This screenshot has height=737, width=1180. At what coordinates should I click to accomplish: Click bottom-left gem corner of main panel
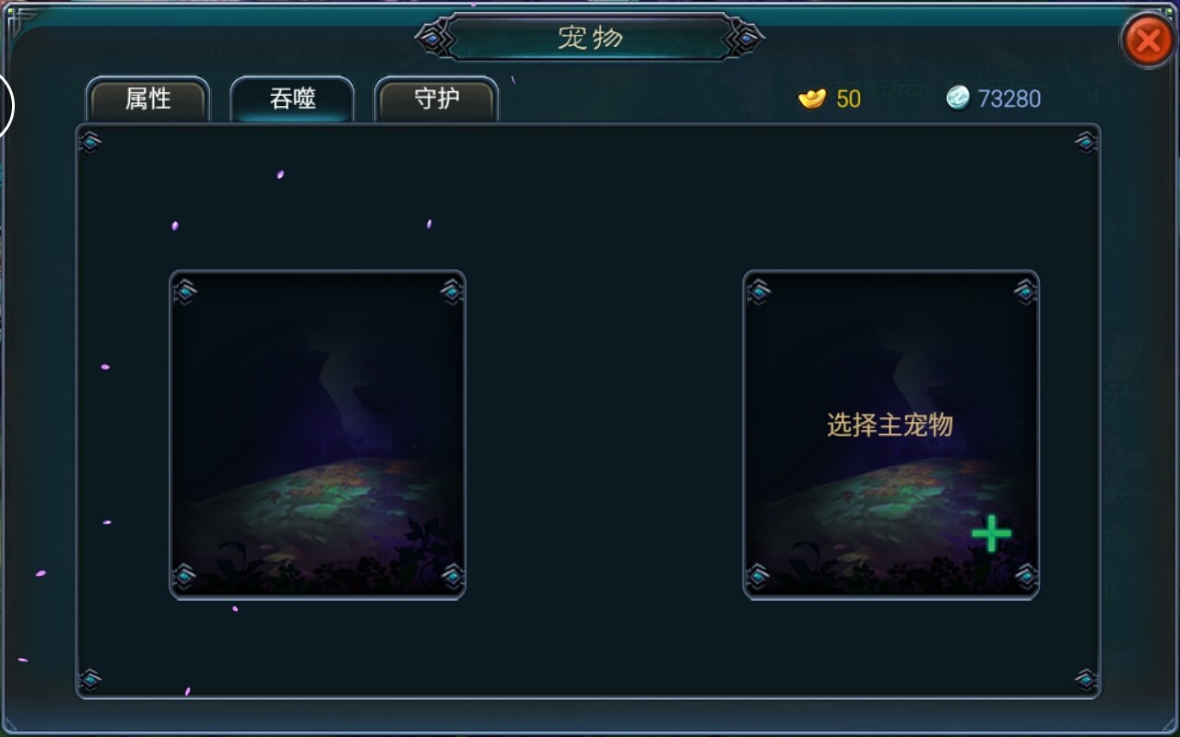90,680
